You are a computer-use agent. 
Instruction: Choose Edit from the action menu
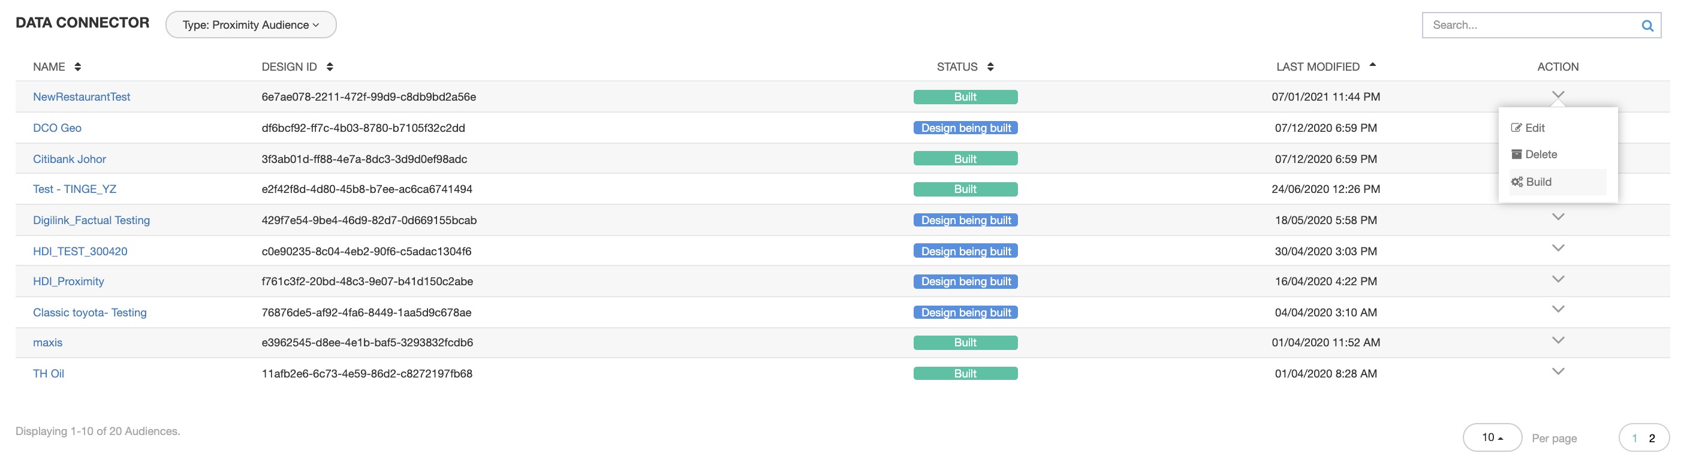click(1534, 128)
